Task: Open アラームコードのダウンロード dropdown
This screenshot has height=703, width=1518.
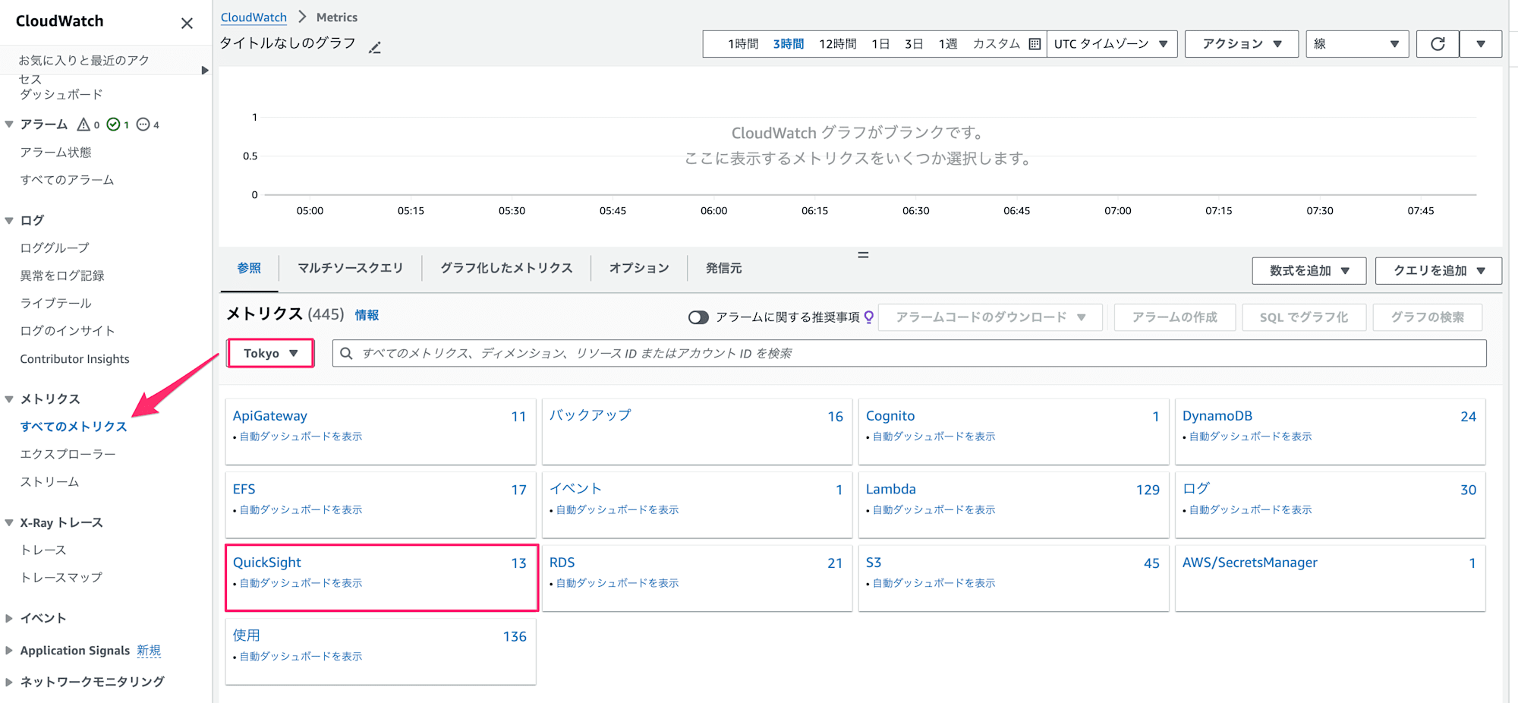Action: [990, 317]
